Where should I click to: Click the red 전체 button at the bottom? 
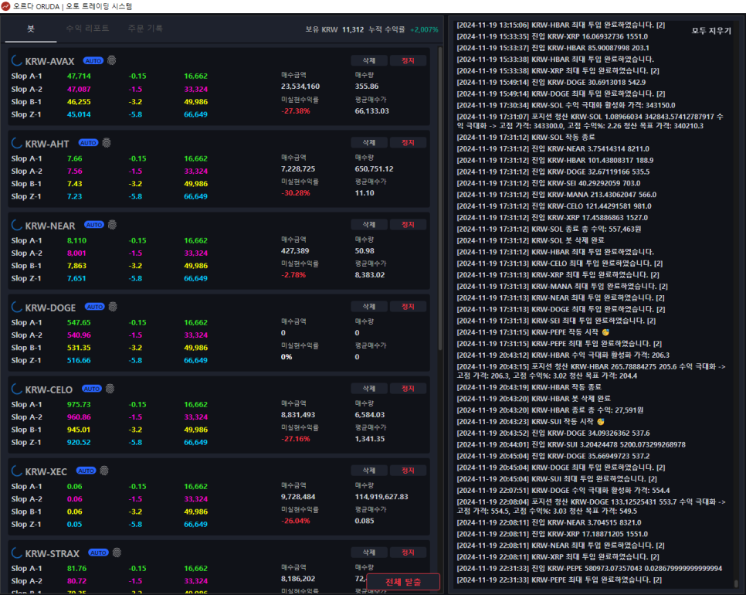[403, 582]
